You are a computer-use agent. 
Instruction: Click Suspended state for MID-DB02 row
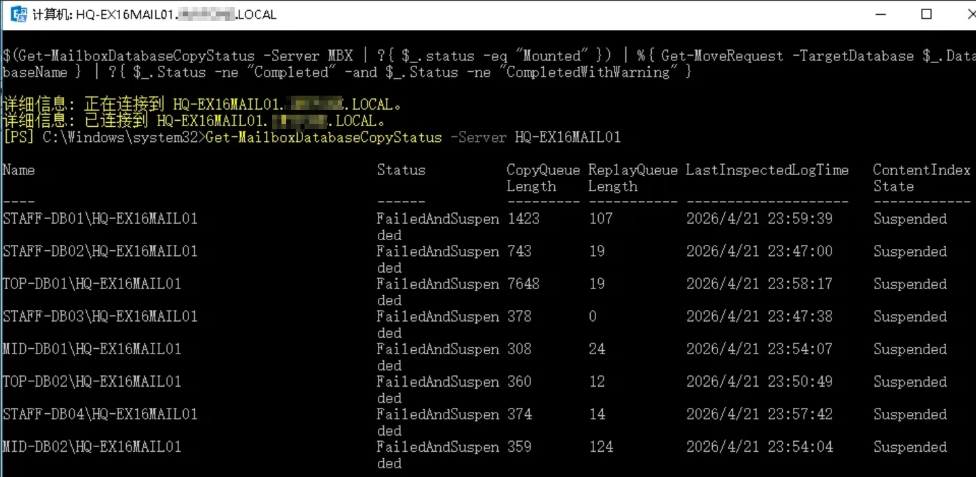910,447
